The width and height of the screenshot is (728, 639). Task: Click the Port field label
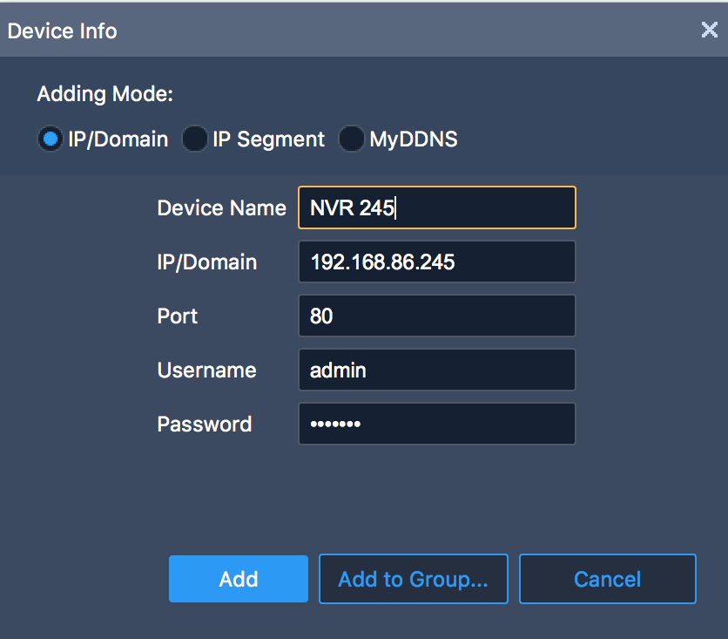(x=178, y=316)
